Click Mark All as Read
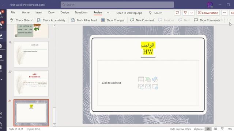 coord(84,20)
